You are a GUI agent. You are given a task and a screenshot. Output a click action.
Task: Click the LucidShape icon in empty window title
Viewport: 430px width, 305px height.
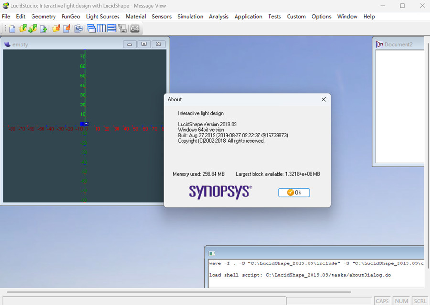point(7,44)
